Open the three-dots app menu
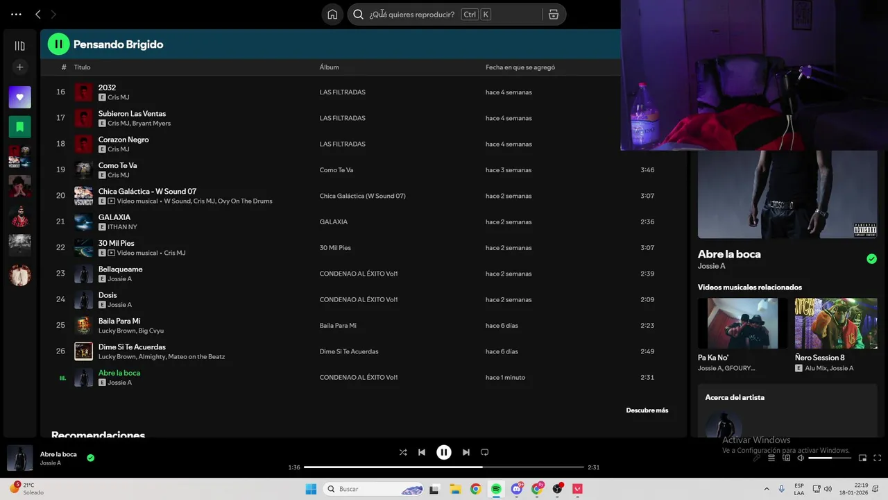 pyautogui.click(x=16, y=14)
